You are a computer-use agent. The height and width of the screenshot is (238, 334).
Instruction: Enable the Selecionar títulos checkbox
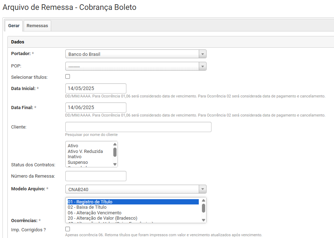point(68,77)
